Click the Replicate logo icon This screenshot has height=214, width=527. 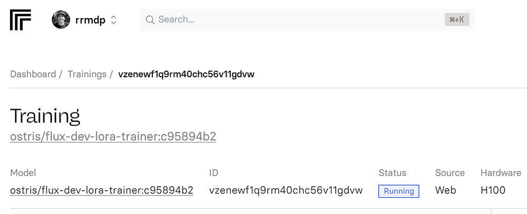tap(21, 20)
